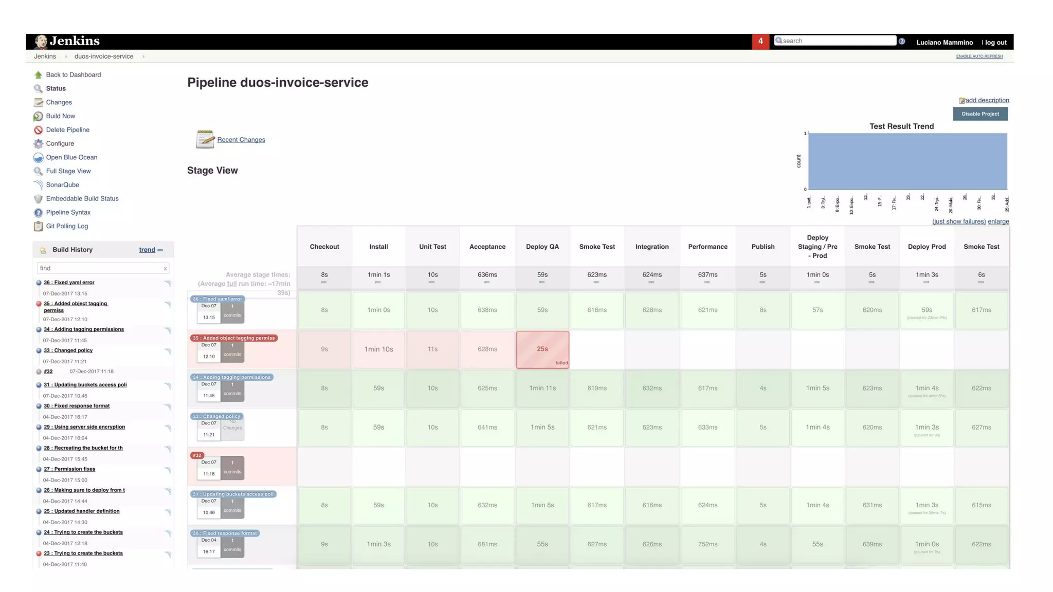This screenshot has height=592, width=1053.
Task: Click the SonarQube icon in sidebar
Action: pos(38,185)
